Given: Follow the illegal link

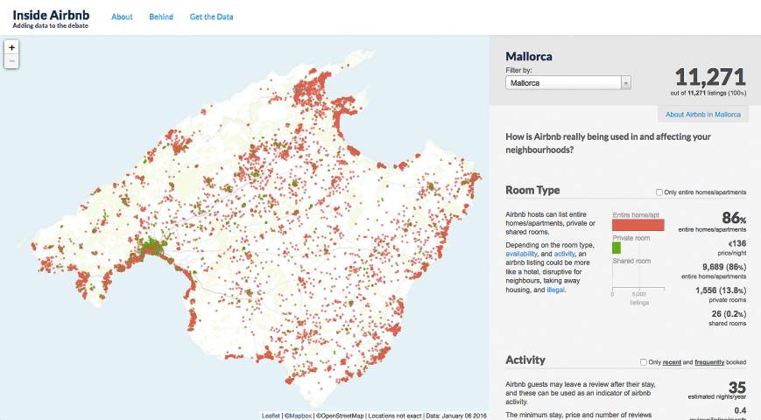Looking at the screenshot, I should tap(555, 290).
